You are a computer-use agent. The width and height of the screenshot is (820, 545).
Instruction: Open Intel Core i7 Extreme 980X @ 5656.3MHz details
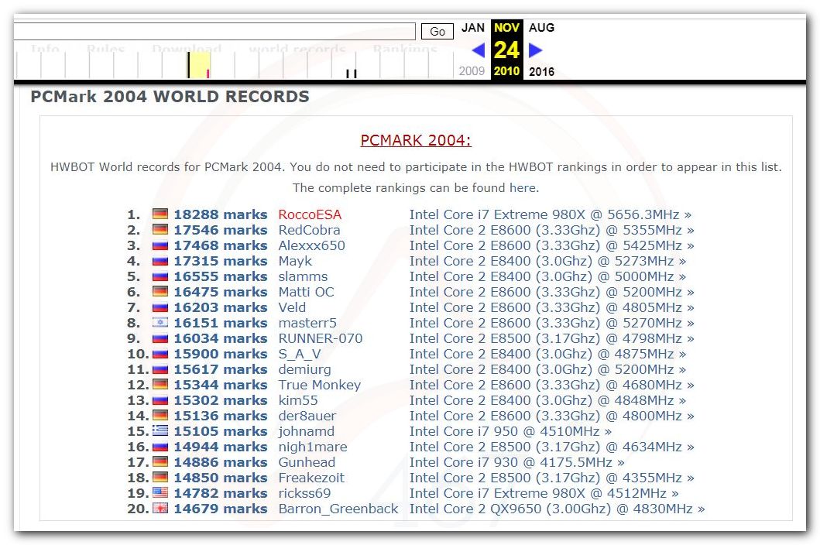(x=551, y=214)
